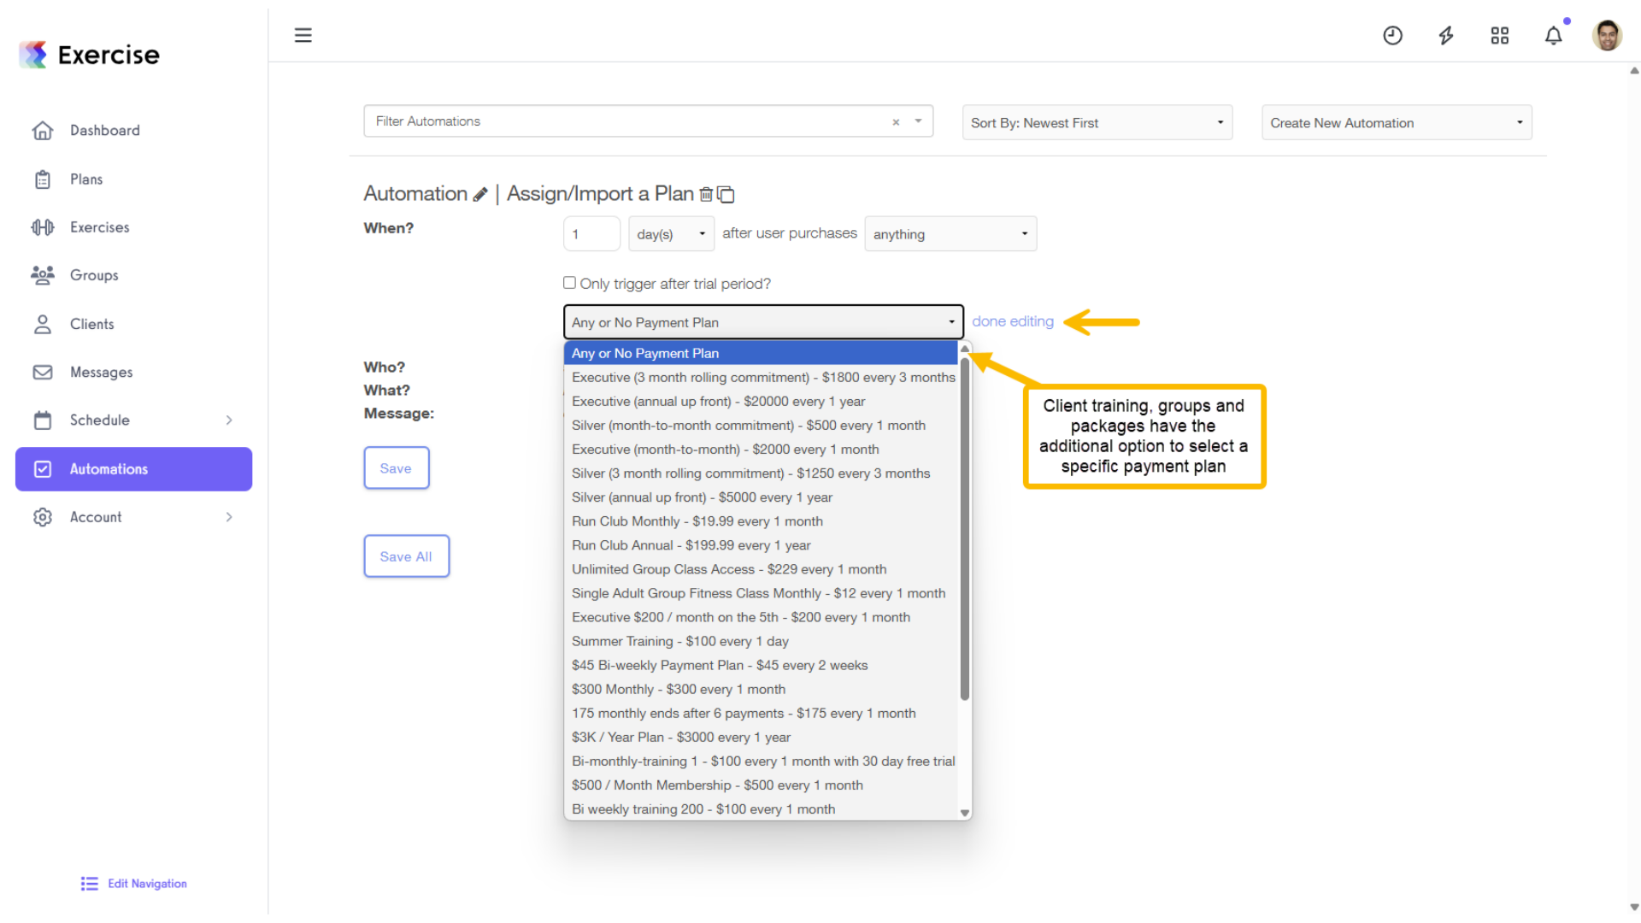Click the done editing link
1641x923 pixels.
(x=1012, y=321)
